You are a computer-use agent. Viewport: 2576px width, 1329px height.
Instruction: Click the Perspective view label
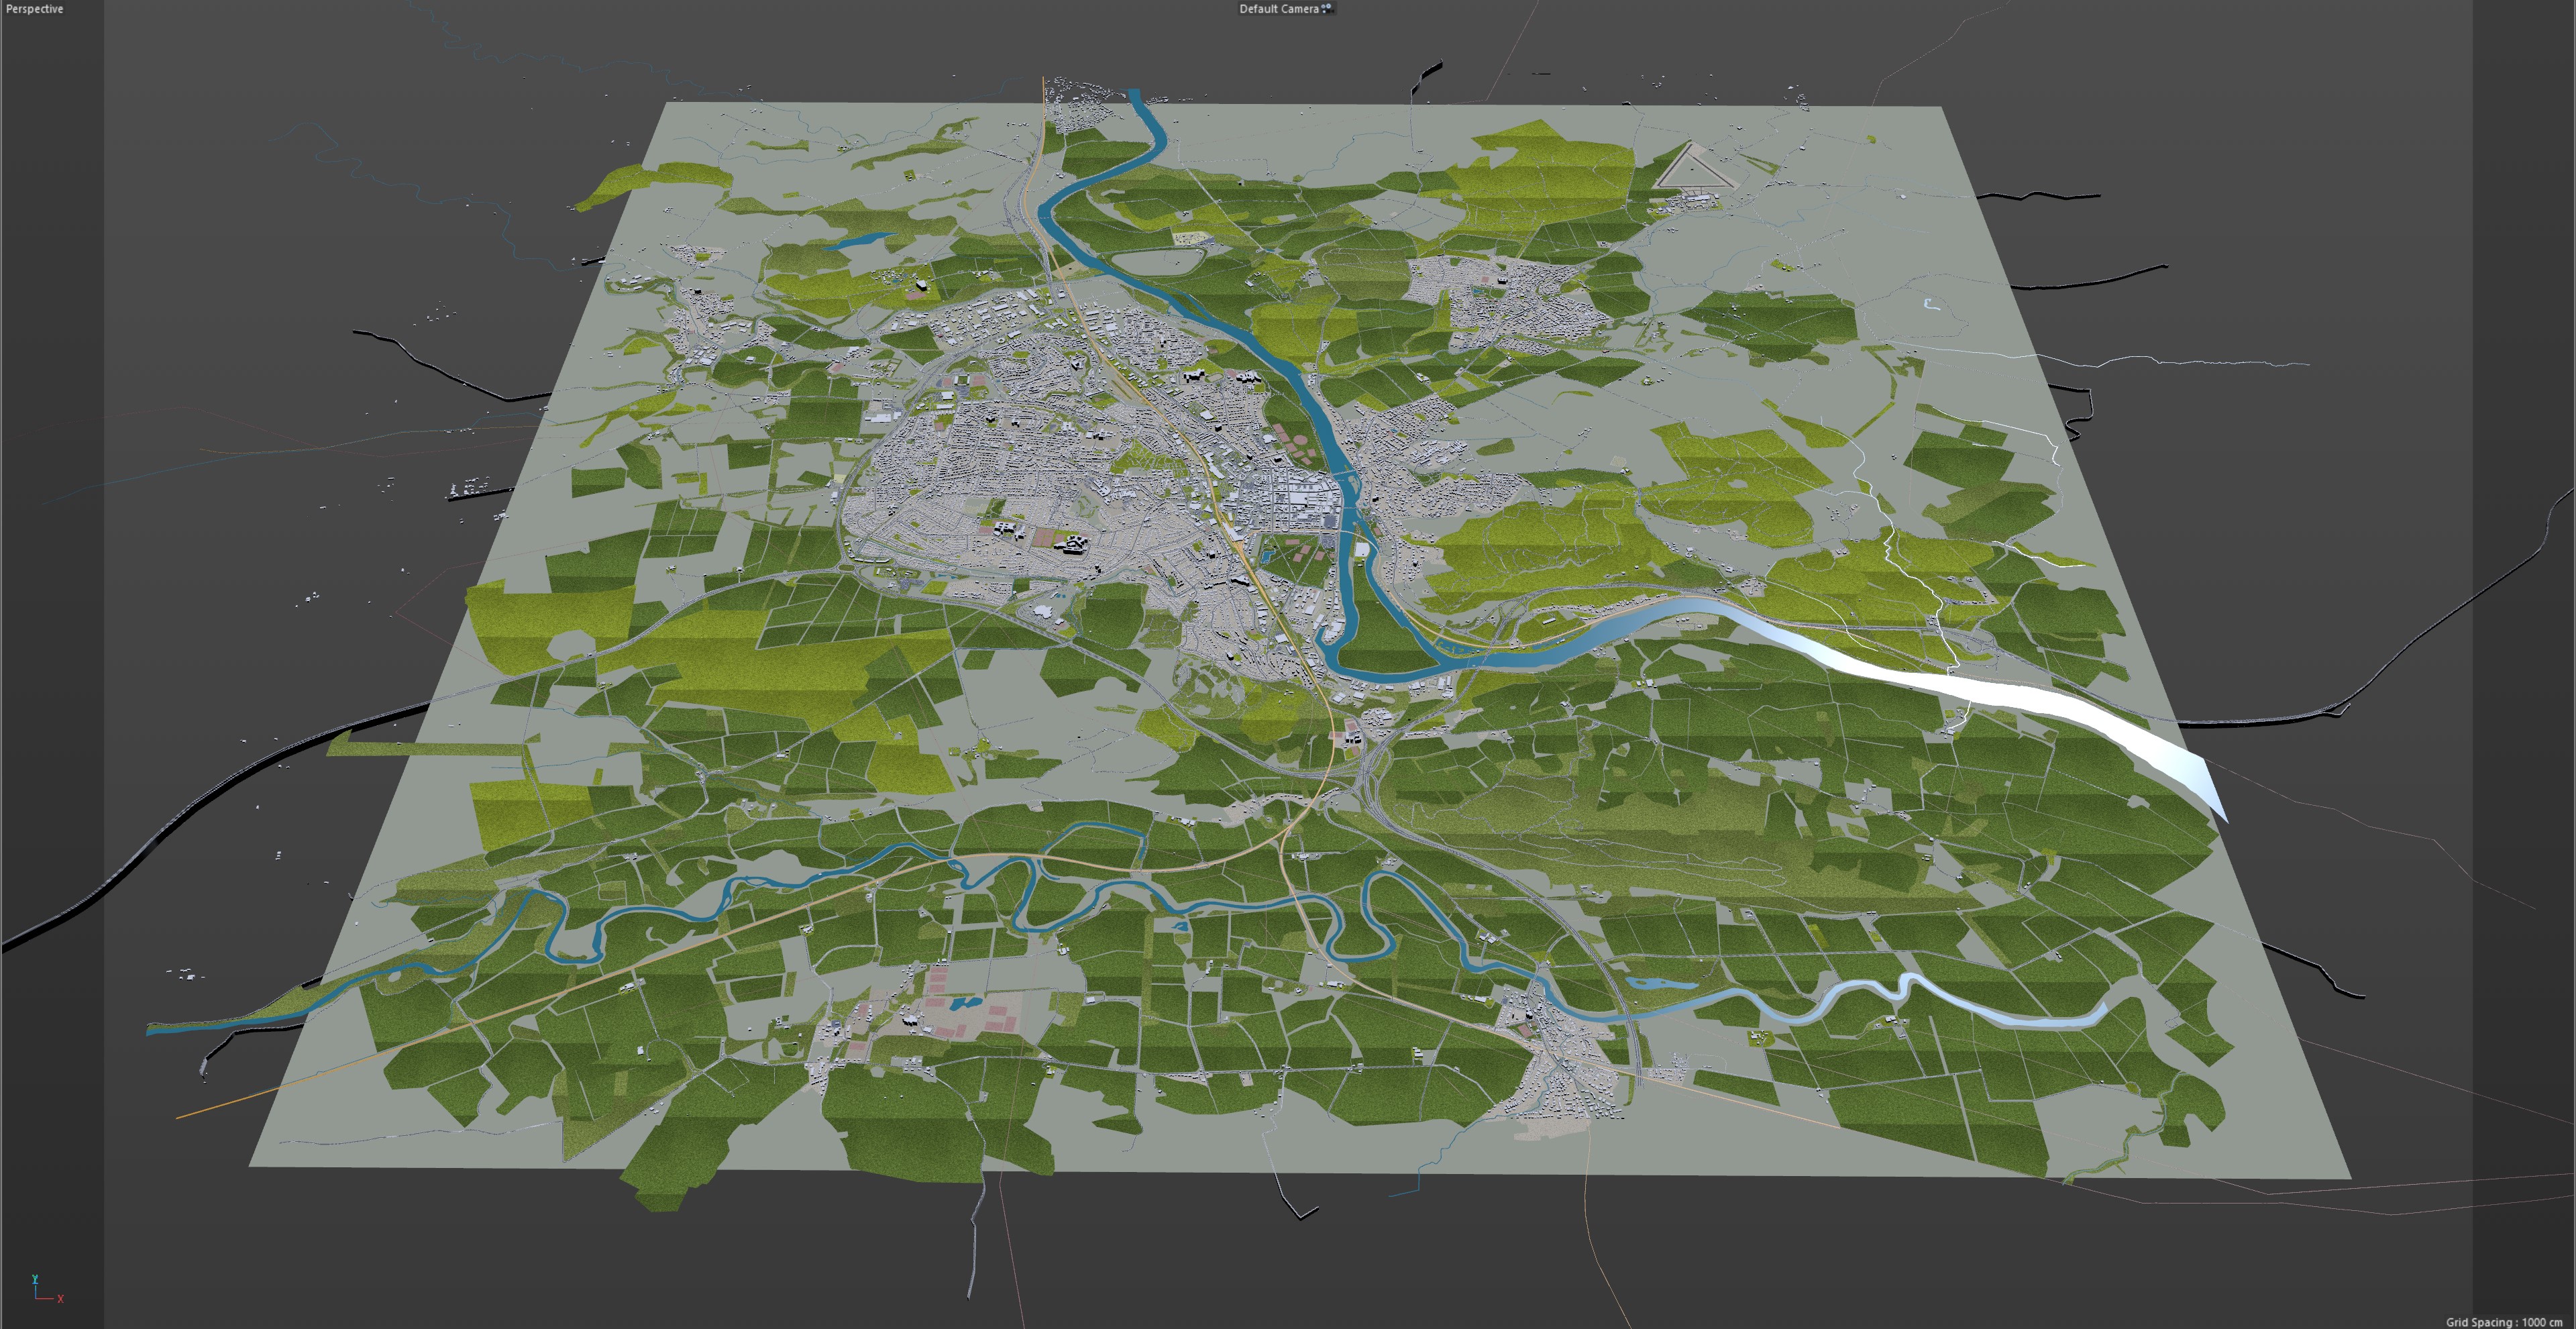[x=34, y=9]
